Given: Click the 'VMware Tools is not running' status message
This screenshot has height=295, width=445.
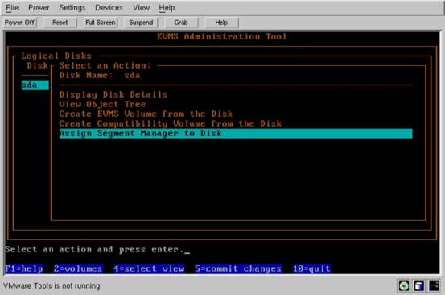Looking at the screenshot, I should (x=52, y=286).
